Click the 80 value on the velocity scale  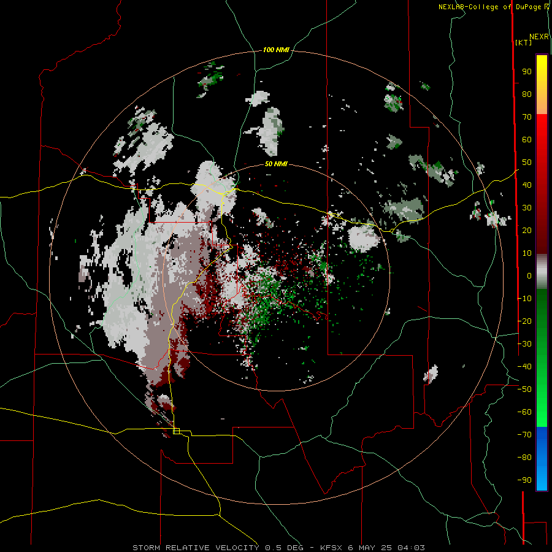tap(527, 94)
